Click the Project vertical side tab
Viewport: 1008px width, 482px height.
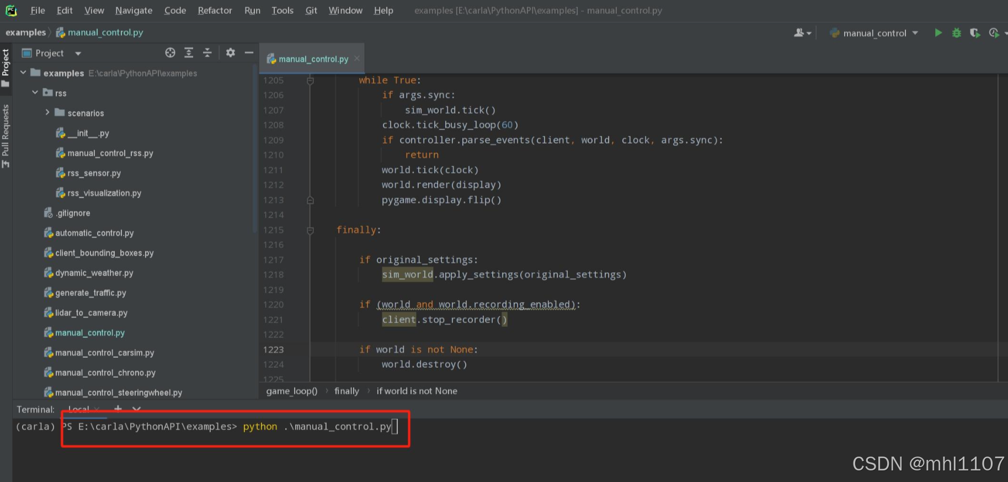click(x=6, y=67)
